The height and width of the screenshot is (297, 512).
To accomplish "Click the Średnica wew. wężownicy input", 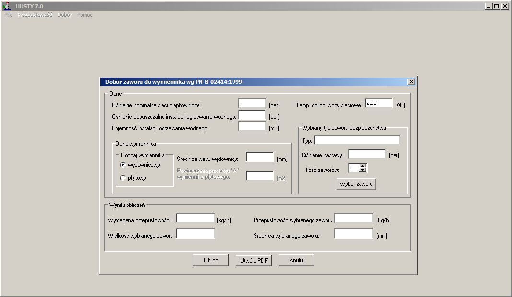I will click(259, 157).
